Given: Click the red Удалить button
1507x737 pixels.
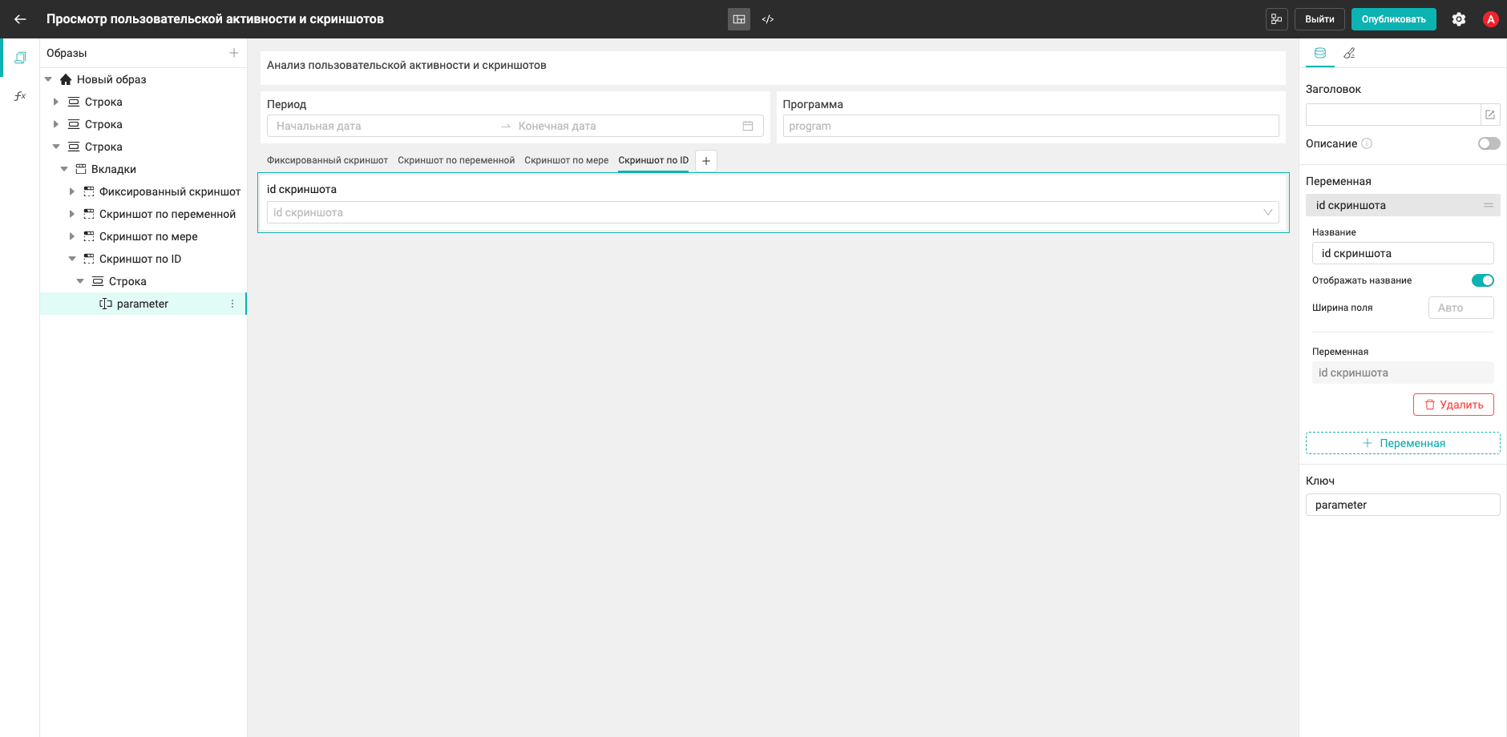Looking at the screenshot, I should point(1453,405).
